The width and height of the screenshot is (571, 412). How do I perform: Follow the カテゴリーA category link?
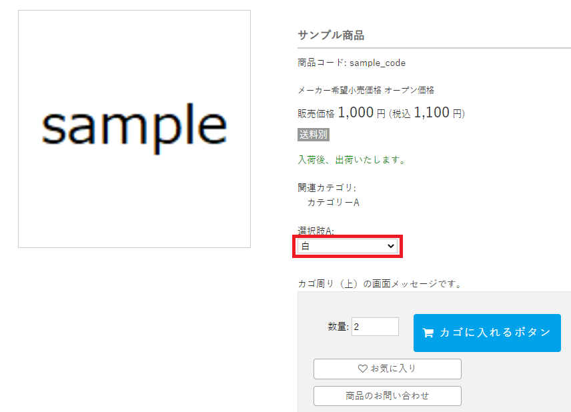[333, 202]
